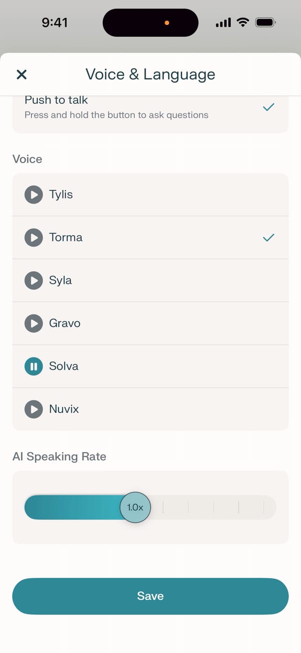Preview the Syla voice
Screen dimensions: 301x653
33,280
